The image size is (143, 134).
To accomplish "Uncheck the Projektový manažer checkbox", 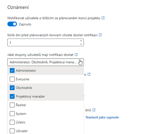I will pos(12,96).
